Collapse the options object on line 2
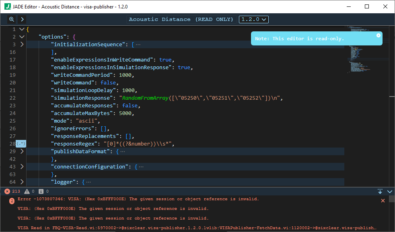 [x=22, y=36]
